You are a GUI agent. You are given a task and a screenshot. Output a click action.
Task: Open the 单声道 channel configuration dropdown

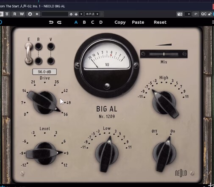[92, 14]
